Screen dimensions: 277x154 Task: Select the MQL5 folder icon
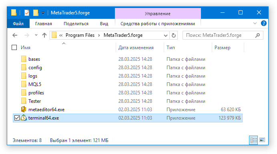click(x=24, y=84)
